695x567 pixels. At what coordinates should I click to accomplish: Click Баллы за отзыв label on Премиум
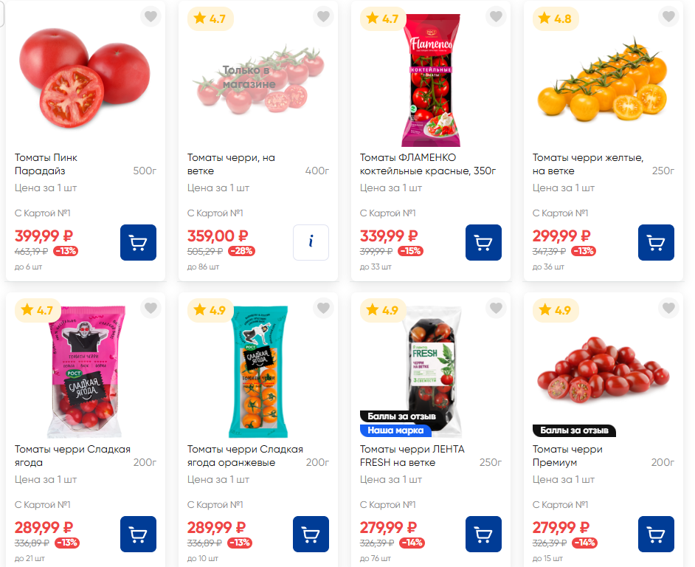pos(574,430)
